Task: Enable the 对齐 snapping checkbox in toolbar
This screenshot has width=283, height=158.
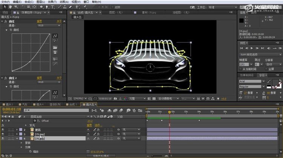Action: pyautogui.click(x=112, y=7)
